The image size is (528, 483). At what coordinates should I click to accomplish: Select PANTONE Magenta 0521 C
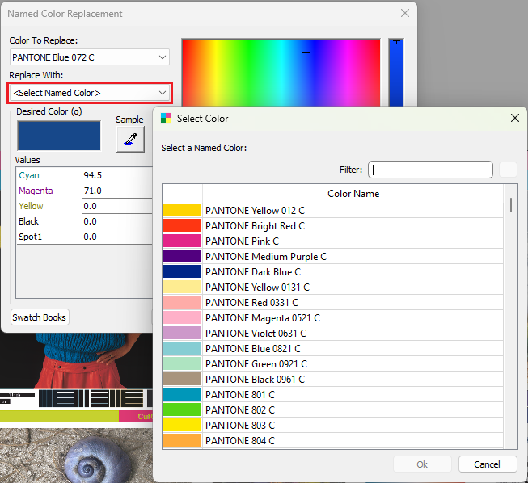pos(332,318)
